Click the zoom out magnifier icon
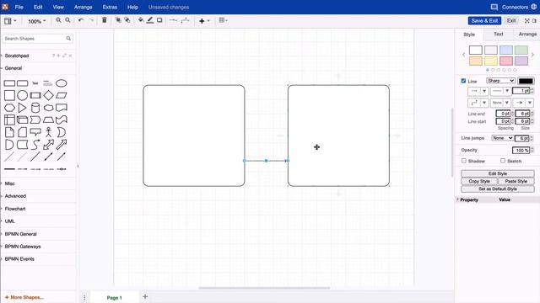540x303 pixels. click(x=67, y=20)
